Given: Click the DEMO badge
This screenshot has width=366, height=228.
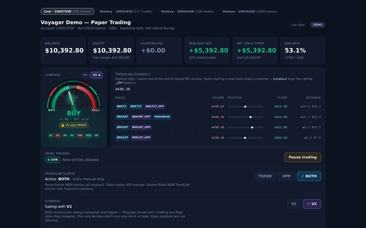Looking at the screenshot, I should coord(318,25).
